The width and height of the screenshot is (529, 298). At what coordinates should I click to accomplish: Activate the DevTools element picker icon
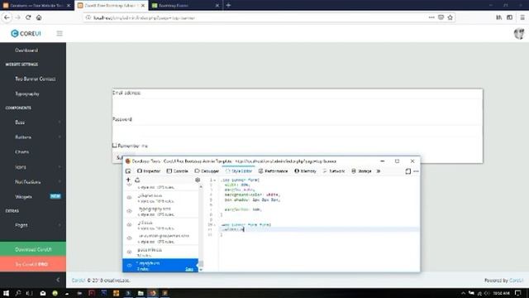click(x=128, y=171)
